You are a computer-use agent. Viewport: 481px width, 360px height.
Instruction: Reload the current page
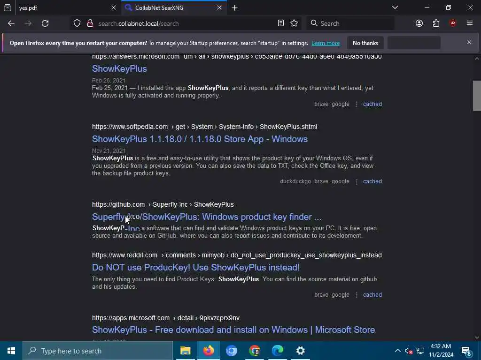click(45, 23)
